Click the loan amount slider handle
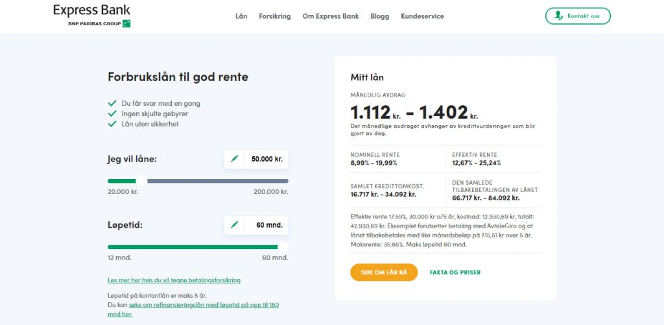Screen dimensions: 664x325 pyautogui.click(x=141, y=181)
